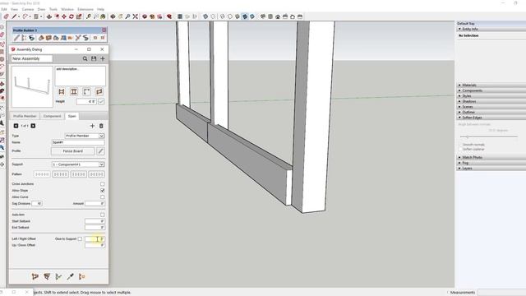Toggle Cross Junctions checkbox
The image size is (526, 296).
pyautogui.click(x=102, y=184)
